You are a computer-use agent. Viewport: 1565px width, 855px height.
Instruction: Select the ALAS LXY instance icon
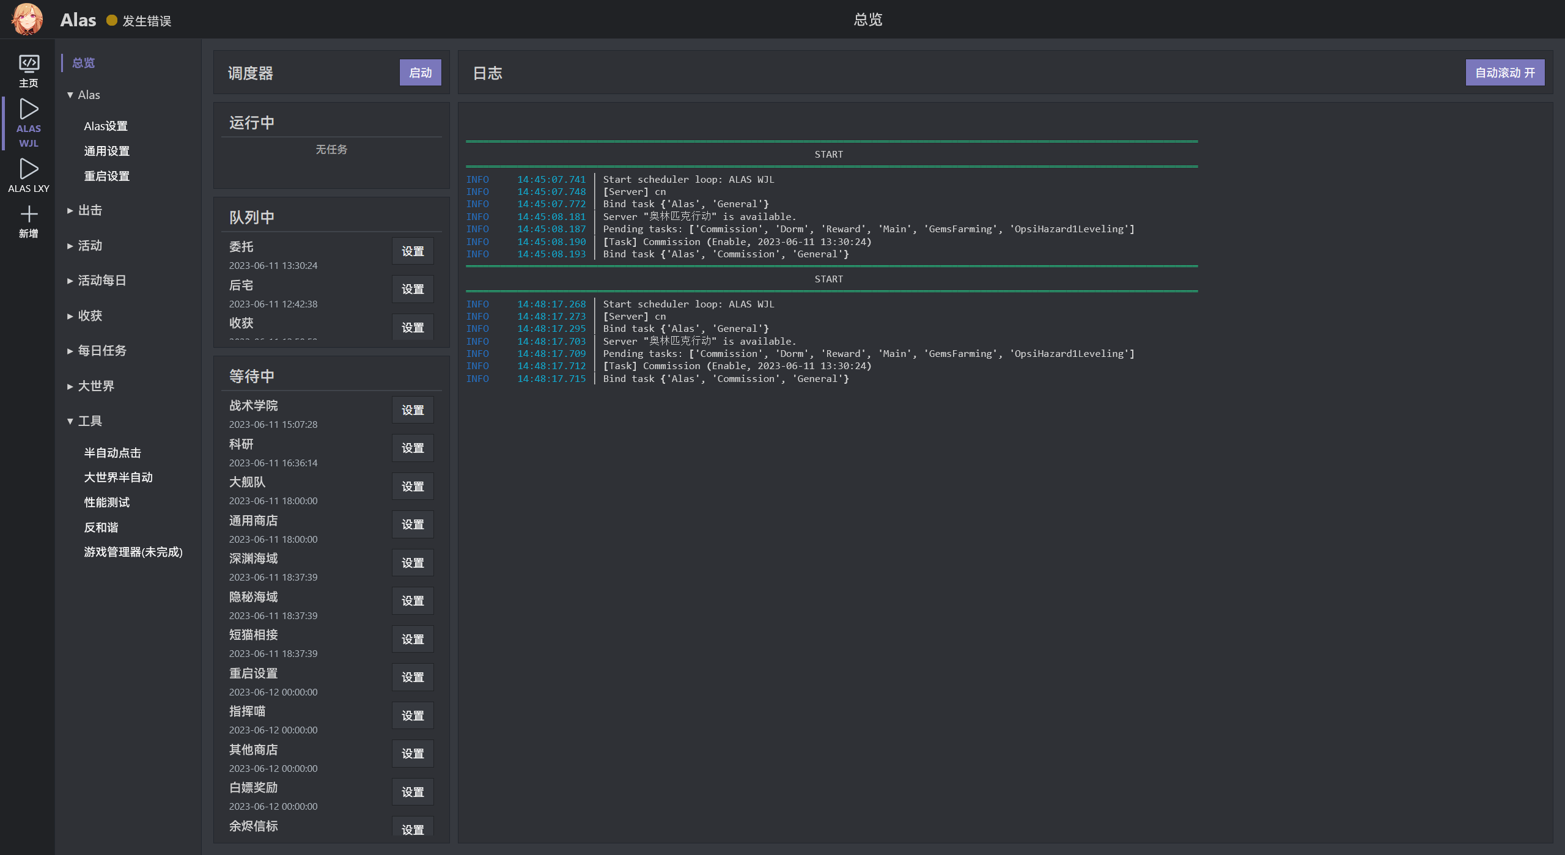[x=28, y=174]
